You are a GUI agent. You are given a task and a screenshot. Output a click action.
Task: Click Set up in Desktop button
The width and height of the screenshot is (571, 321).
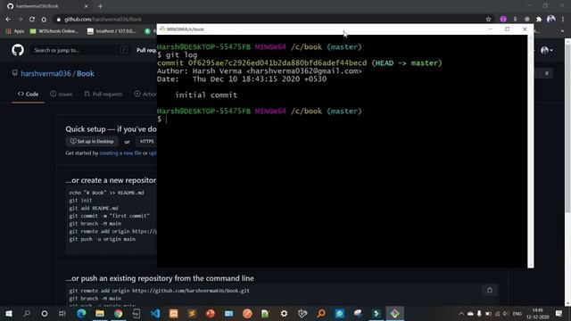click(92, 141)
